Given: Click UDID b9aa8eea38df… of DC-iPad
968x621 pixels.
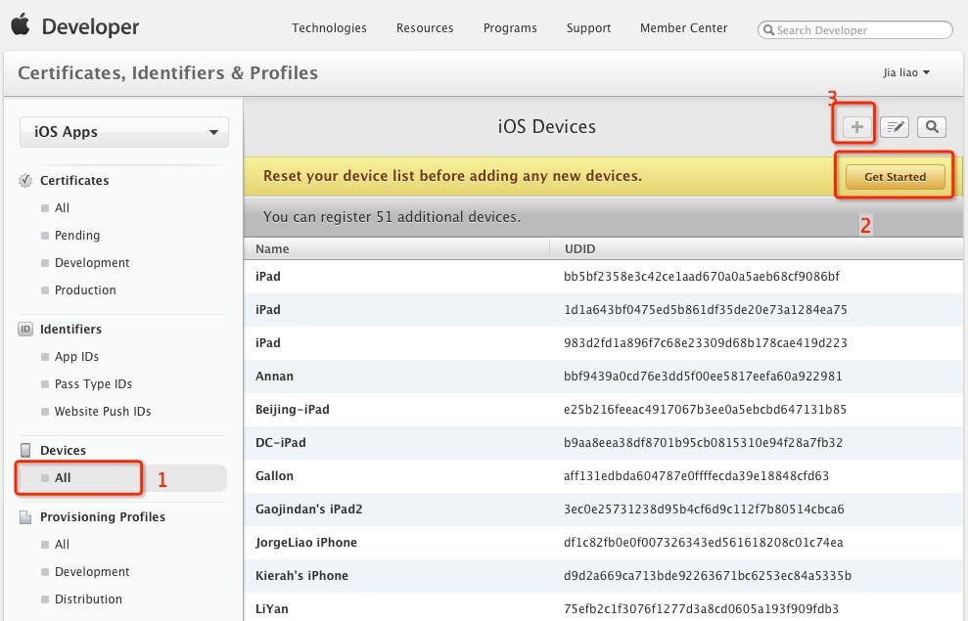Looking at the screenshot, I should (703, 443).
